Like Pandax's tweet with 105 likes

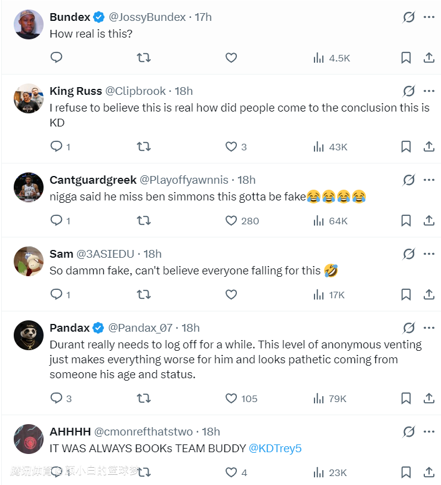232,398
